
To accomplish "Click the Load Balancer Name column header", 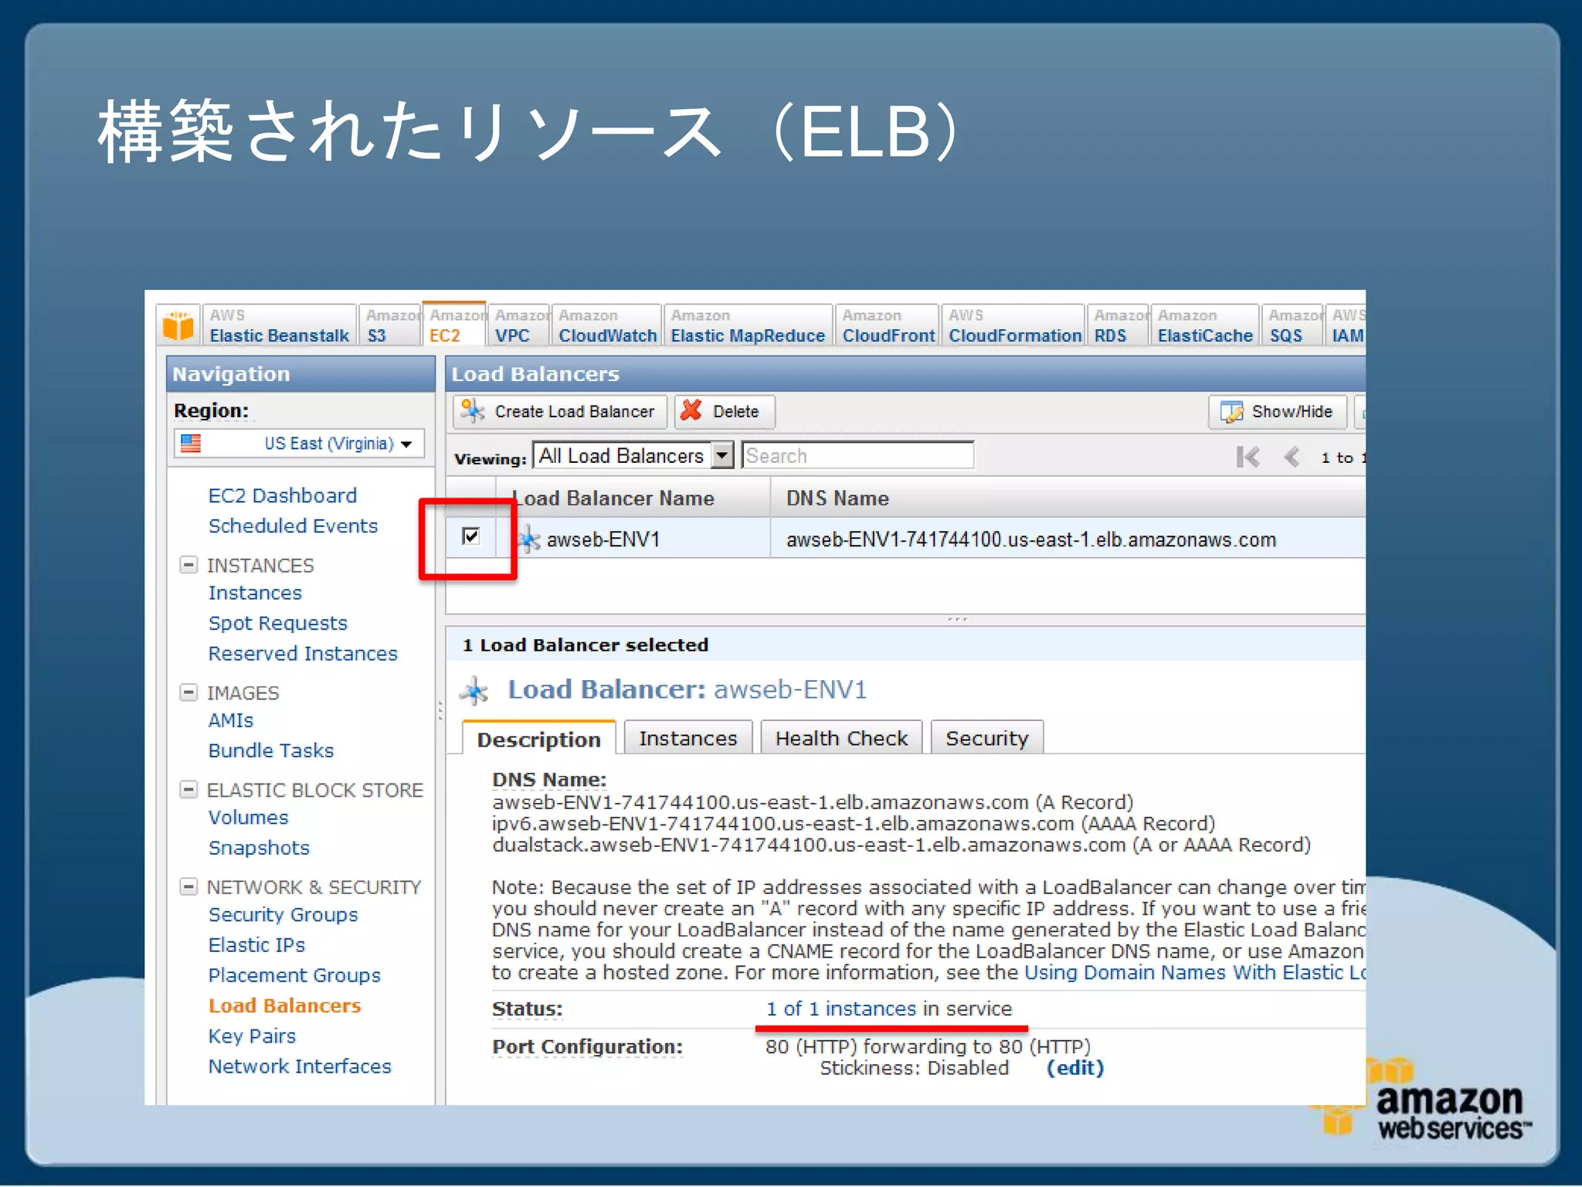I will click(633, 498).
